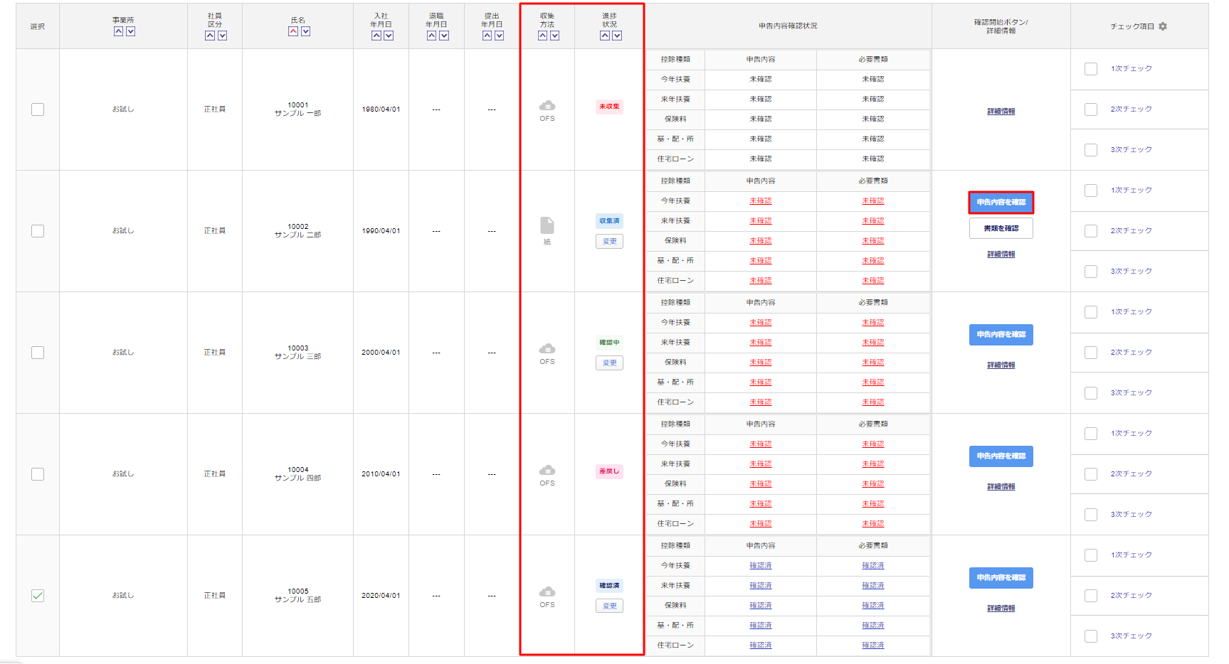1229x664 pixels.
Task: Open 今年扶養 申告内容 未確認 link for サンプル 二郎
Action: (x=761, y=201)
